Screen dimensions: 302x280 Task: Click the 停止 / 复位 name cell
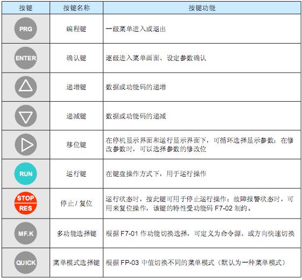click(76, 203)
